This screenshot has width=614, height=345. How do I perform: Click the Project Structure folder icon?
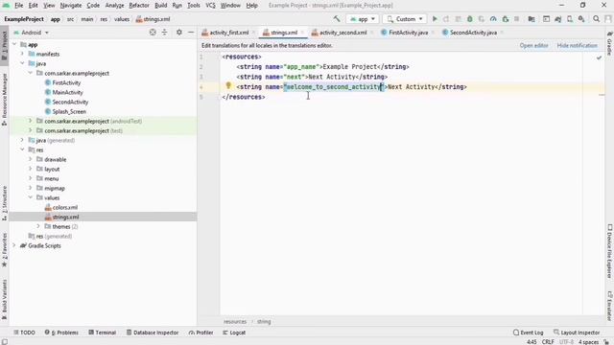point(531,19)
